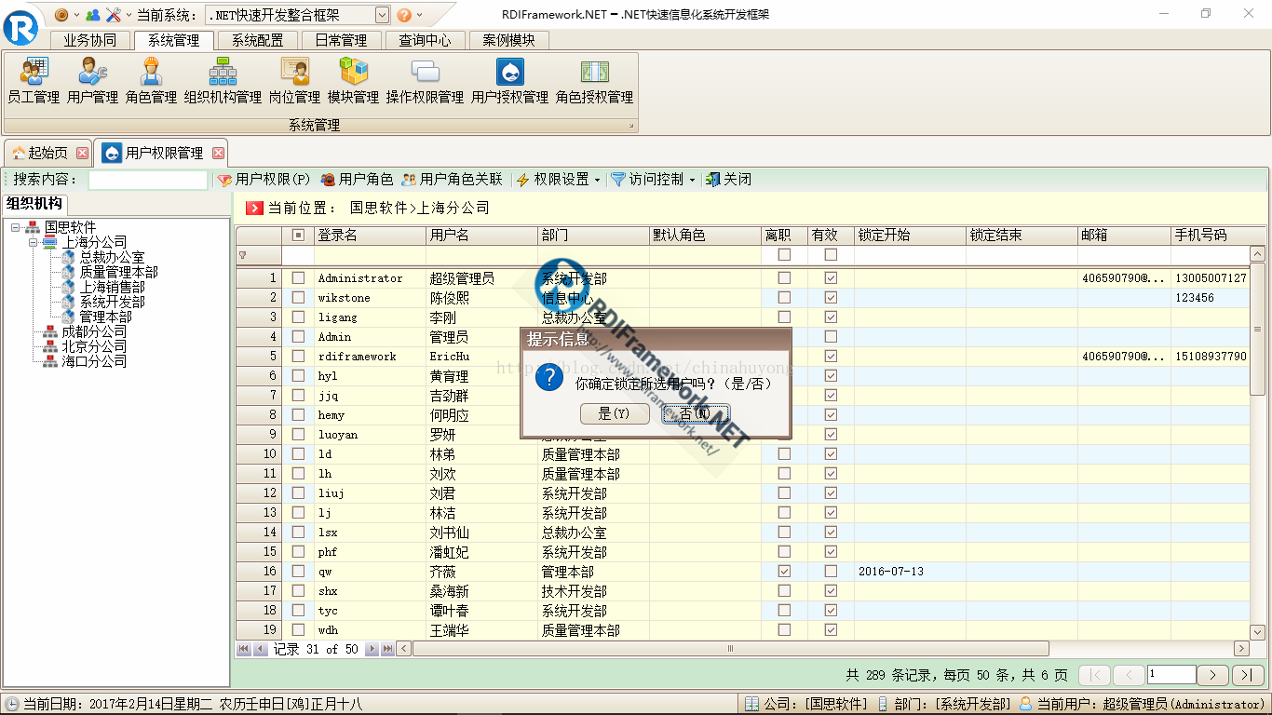Viewport: 1272px width, 715px height.
Task: Cancel lock with 否(N) button
Action: tap(695, 413)
